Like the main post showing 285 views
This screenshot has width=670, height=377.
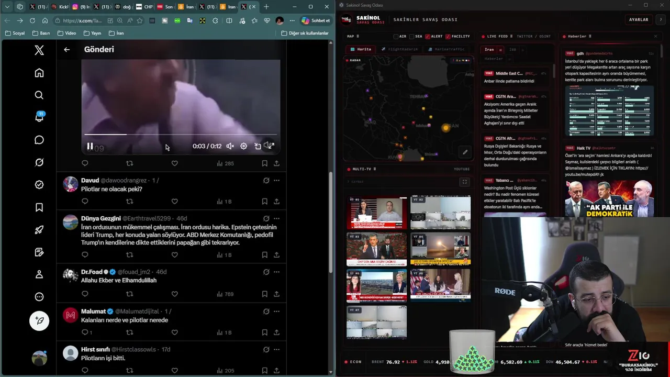pos(174,163)
